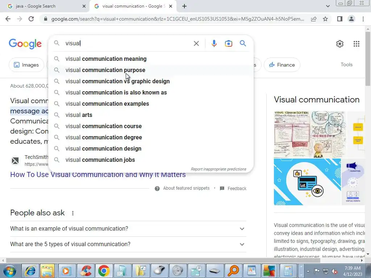Show hidden system tray icons

pos(308,271)
